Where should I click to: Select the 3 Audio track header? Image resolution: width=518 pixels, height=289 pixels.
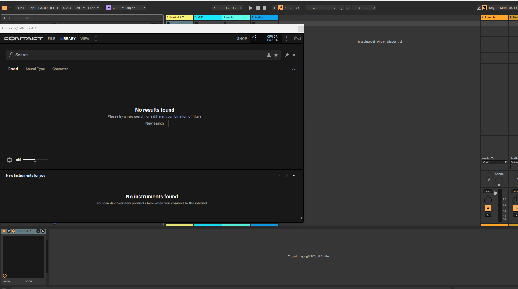[x=236, y=18]
